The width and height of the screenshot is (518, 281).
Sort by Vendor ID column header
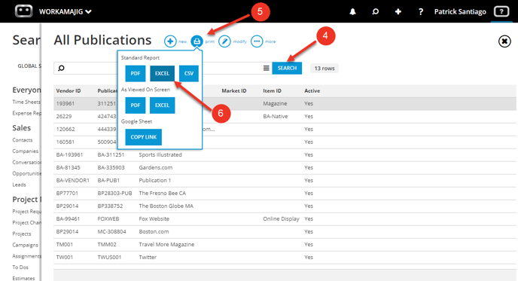tap(69, 90)
